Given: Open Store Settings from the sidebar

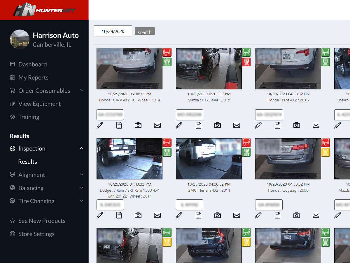Looking at the screenshot, I should (36, 234).
